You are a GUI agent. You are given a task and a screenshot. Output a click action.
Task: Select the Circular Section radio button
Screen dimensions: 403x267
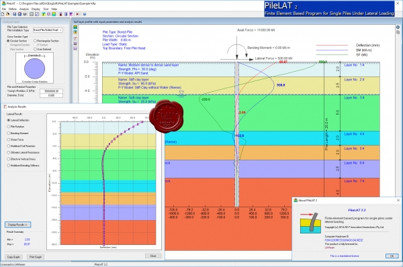point(9,41)
